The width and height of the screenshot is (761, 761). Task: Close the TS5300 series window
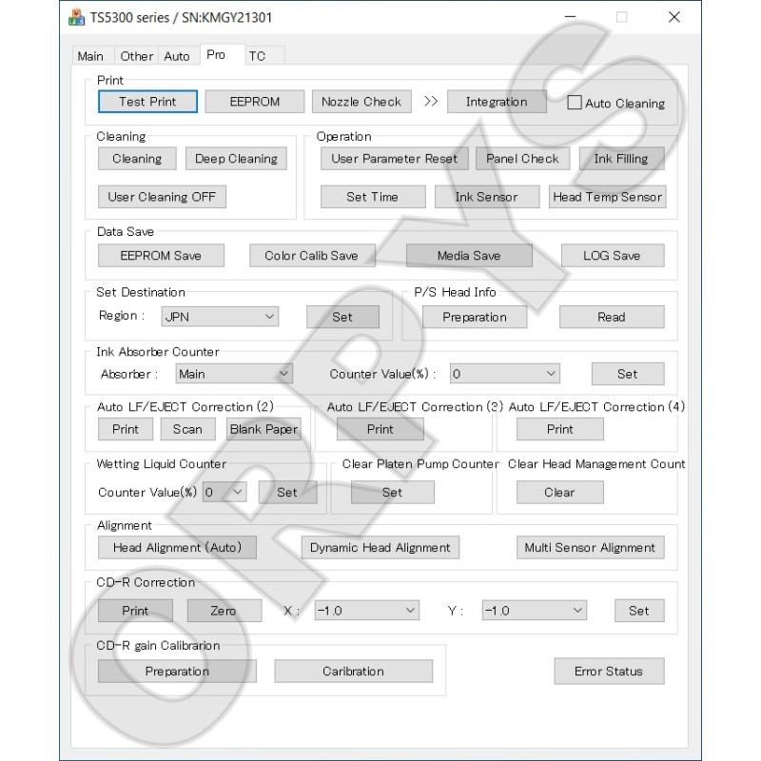[673, 17]
